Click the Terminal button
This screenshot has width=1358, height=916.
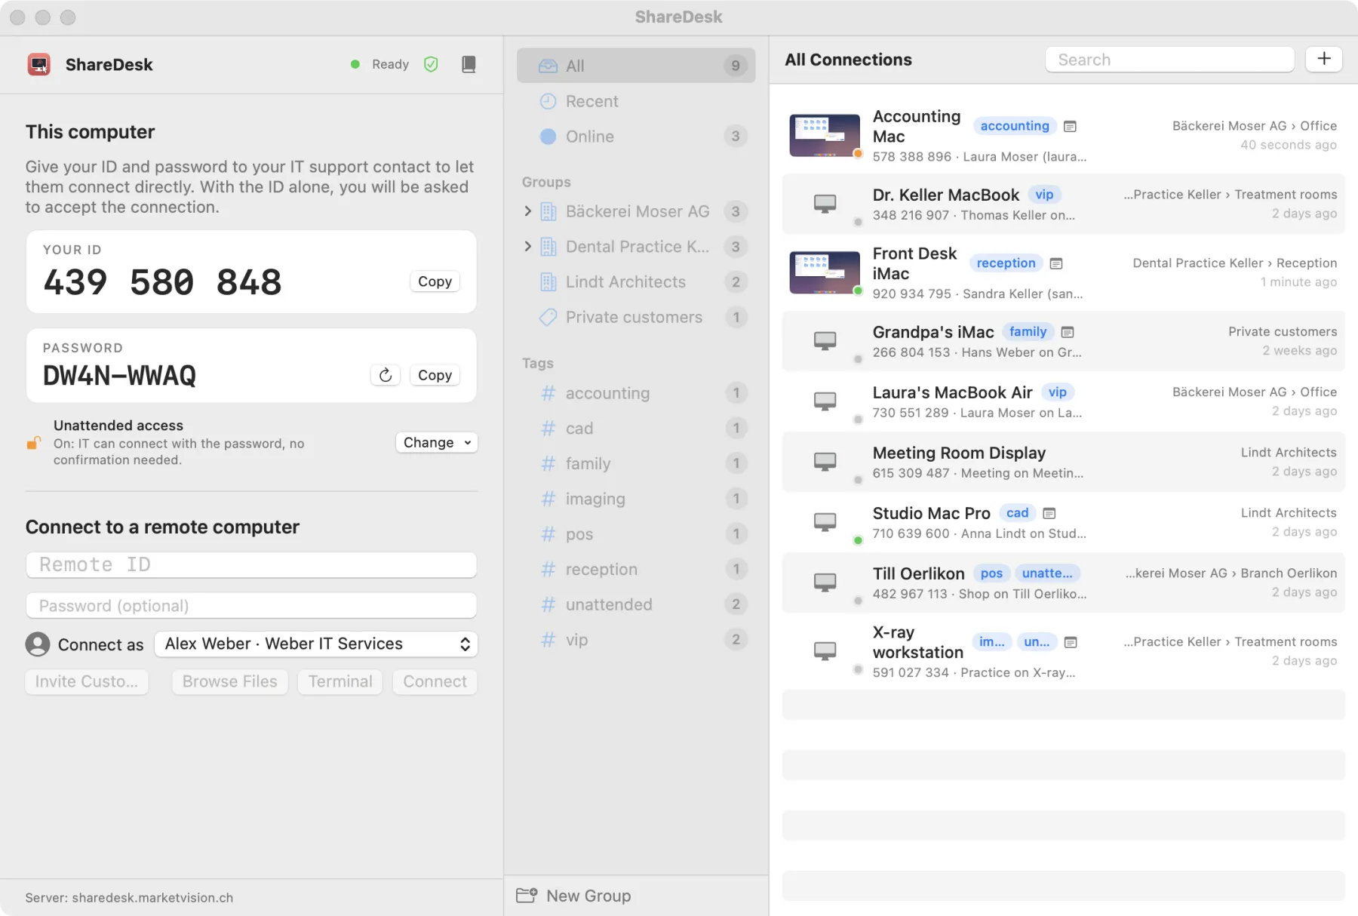click(x=340, y=681)
